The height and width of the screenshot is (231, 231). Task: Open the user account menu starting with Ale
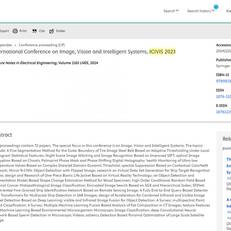click(228, 11)
